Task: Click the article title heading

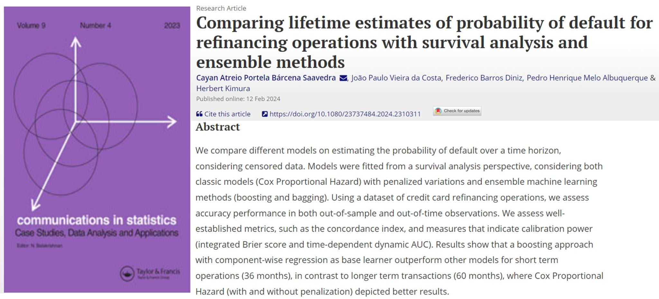Action: [424, 42]
